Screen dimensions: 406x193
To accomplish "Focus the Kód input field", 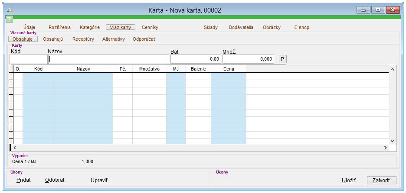I will click(x=28, y=59).
